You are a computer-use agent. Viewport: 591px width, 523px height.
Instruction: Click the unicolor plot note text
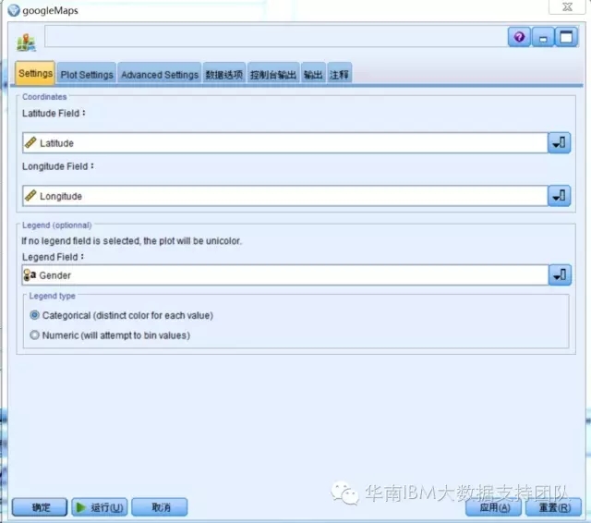tap(131, 241)
